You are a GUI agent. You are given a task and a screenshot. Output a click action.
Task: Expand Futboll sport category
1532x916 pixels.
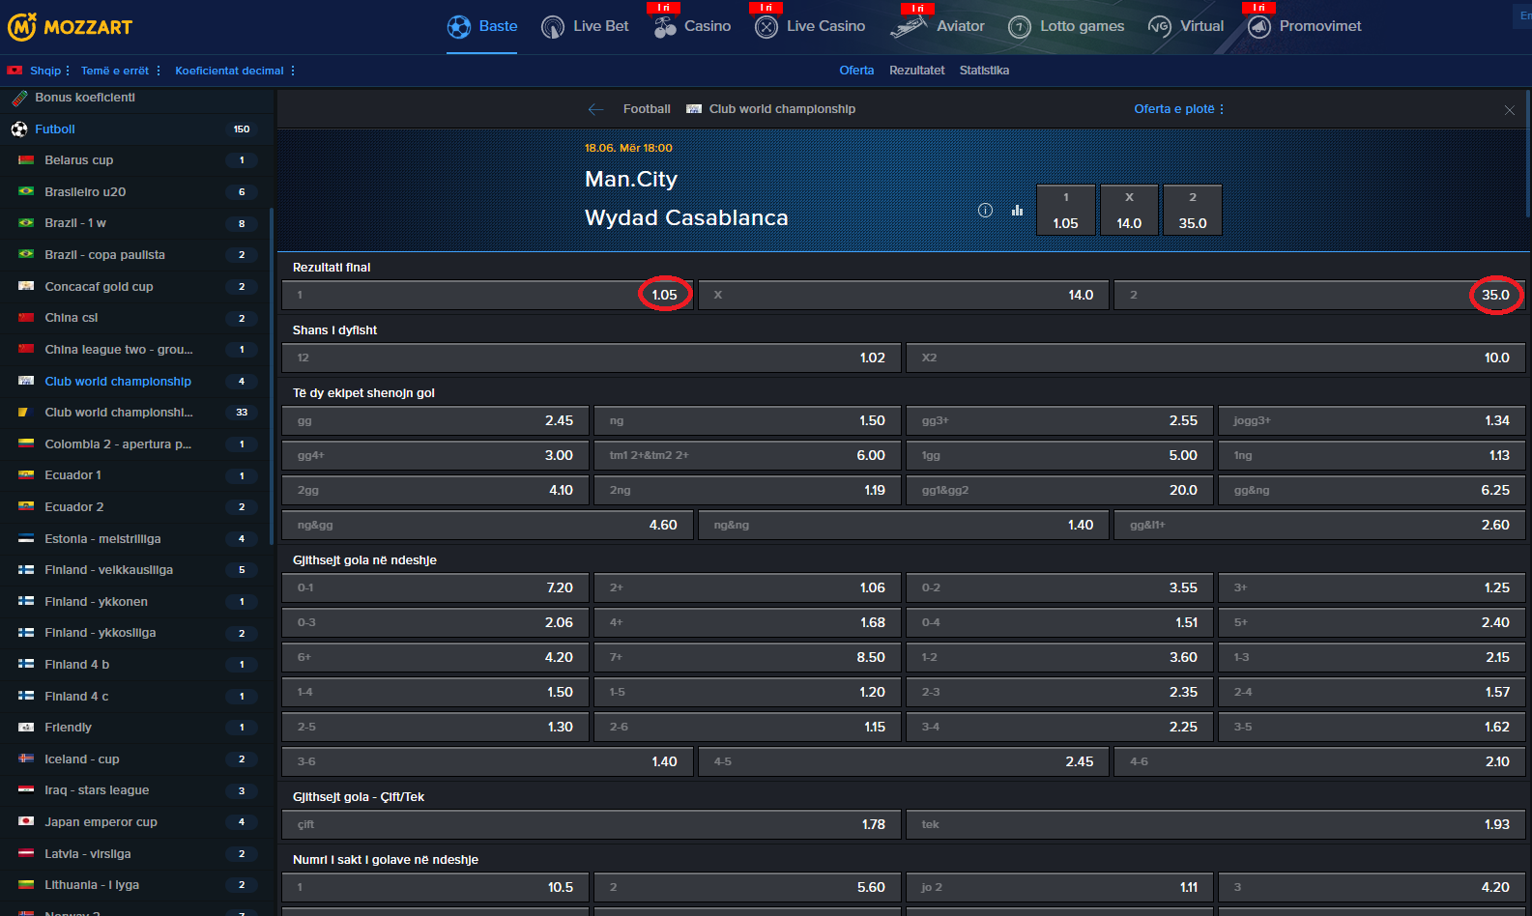pos(137,129)
